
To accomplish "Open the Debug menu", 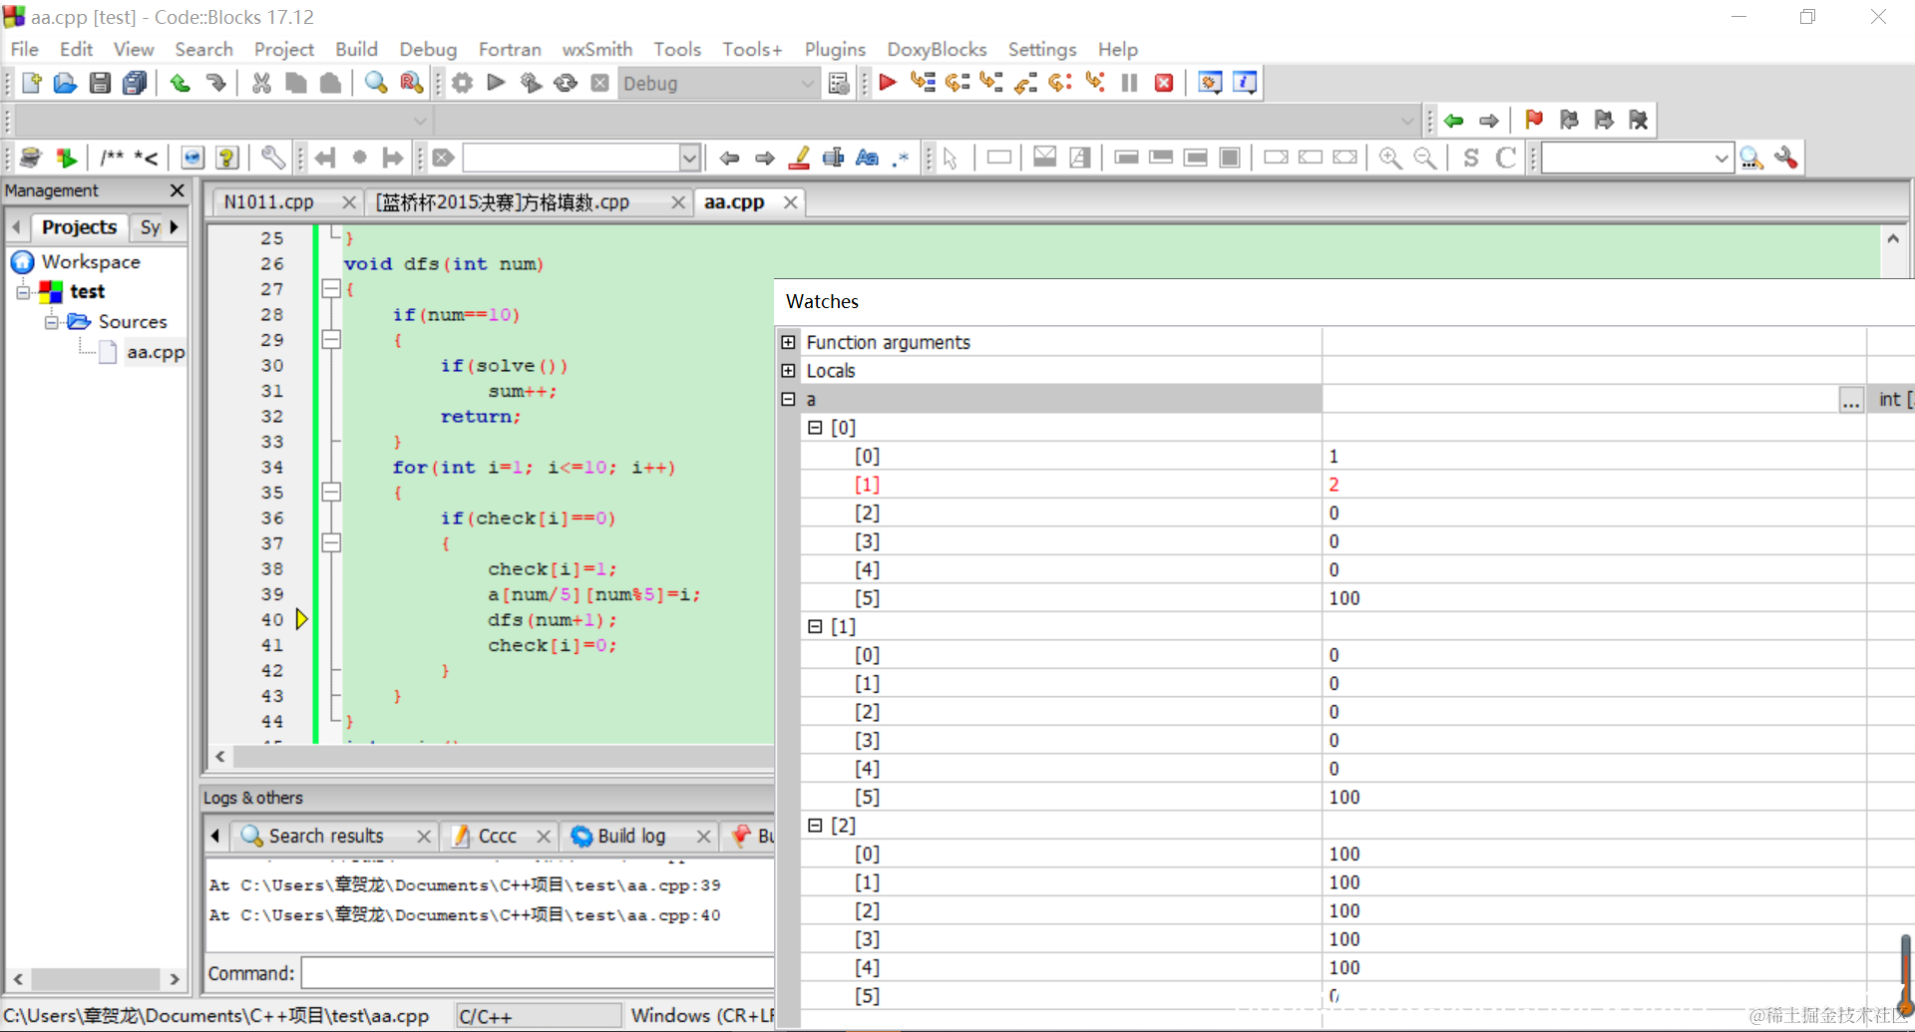I will [x=428, y=49].
